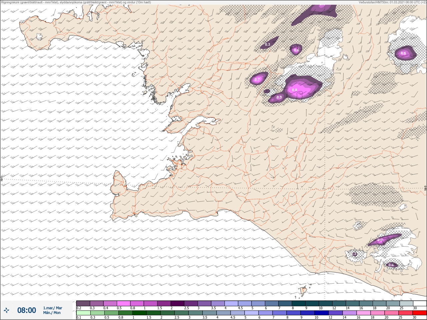
Task: Pick upper scale swatch between 0.2 and 0.3
Action: click(83, 303)
